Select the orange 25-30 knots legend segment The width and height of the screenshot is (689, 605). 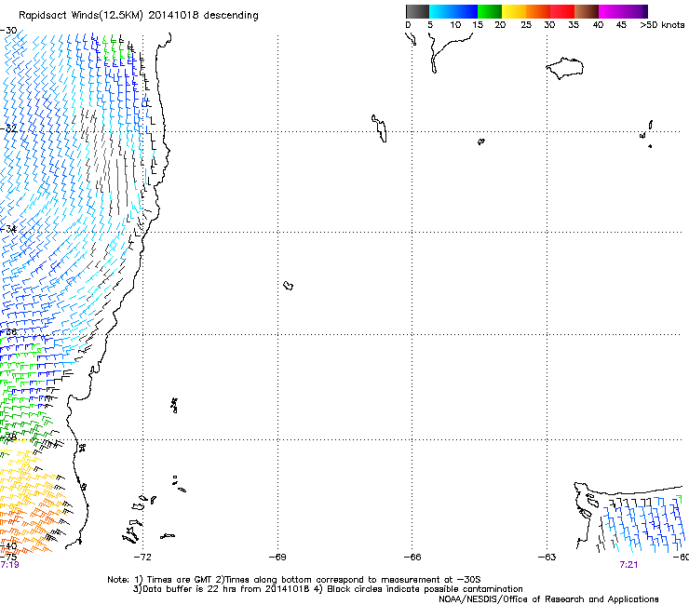[538, 11]
